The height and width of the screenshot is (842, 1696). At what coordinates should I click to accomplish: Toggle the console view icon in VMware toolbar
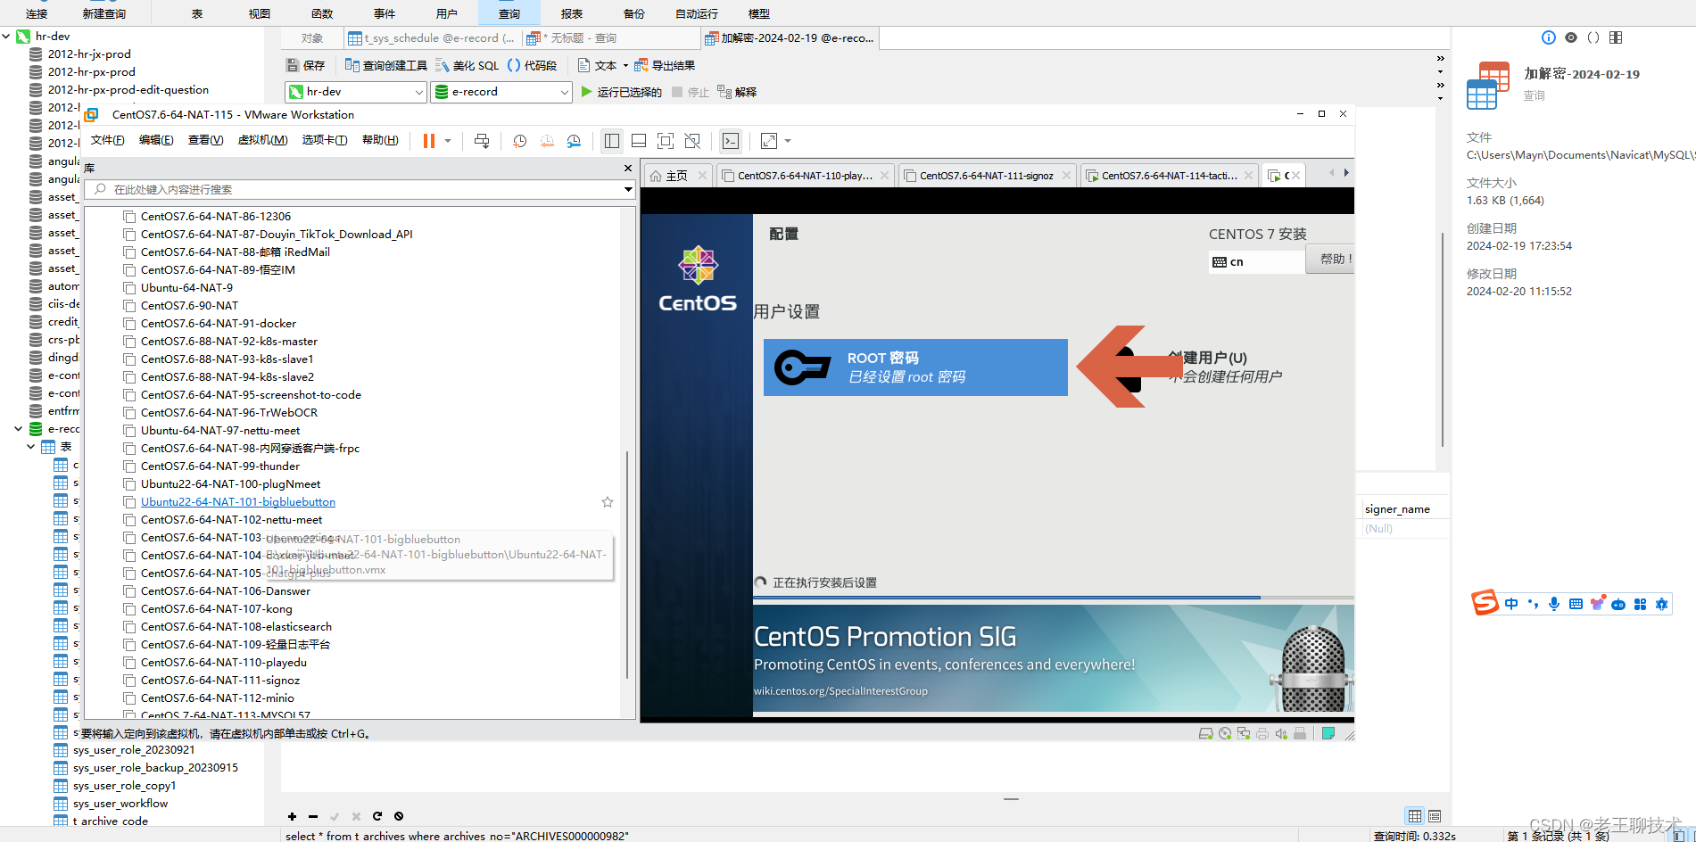click(x=731, y=141)
